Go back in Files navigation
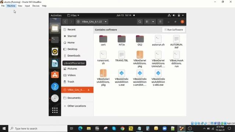 point(65,22)
